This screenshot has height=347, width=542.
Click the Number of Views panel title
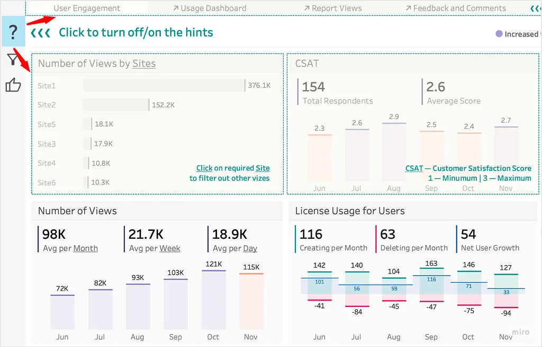coord(77,211)
